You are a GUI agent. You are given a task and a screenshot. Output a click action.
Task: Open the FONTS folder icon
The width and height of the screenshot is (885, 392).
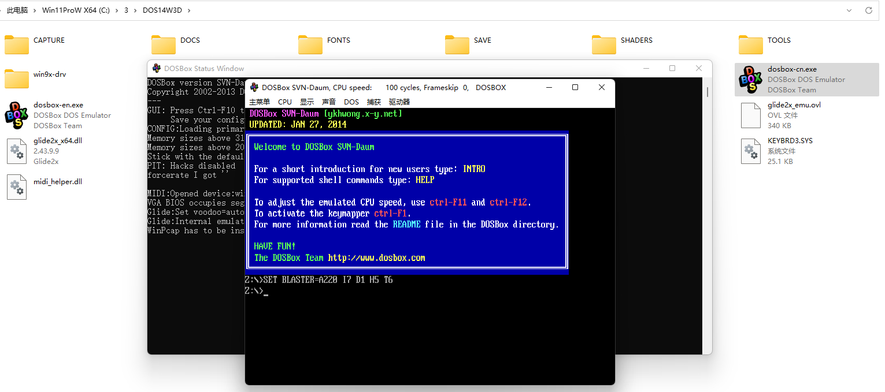click(x=310, y=44)
